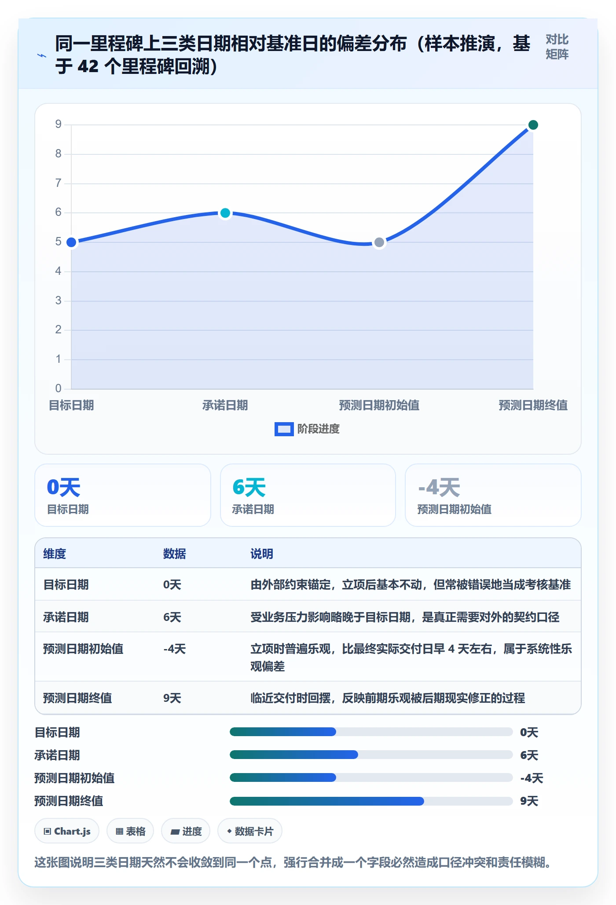Toggle the 阶段进度 legend swatch

(x=284, y=429)
